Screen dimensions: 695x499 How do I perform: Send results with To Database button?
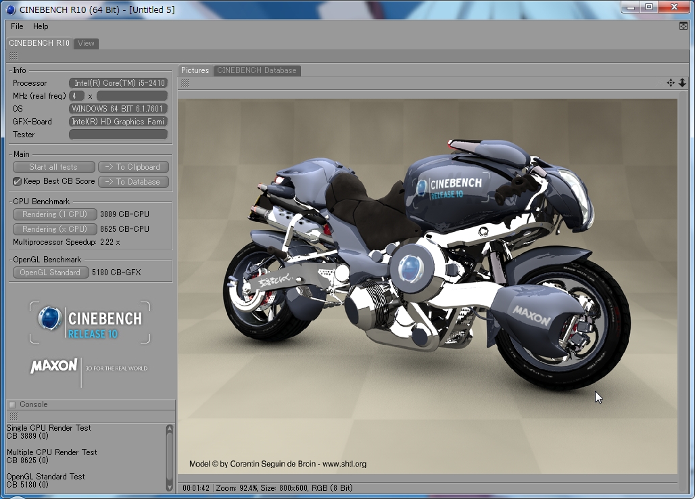point(133,182)
